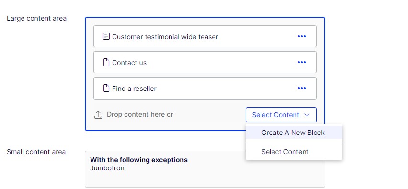The width and height of the screenshot is (408, 189).
Task: Open the three-dot menu for Customer testimonial wide teaser
Action: 302,36
